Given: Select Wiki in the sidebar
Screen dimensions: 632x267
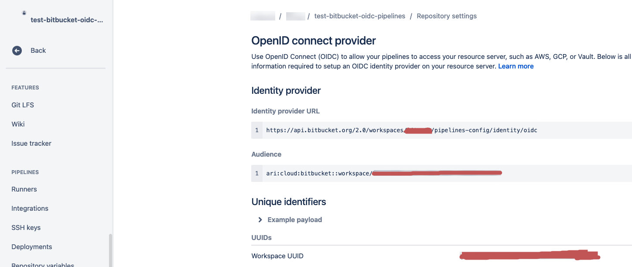Looking at the screenshot, I should (18, 124).
